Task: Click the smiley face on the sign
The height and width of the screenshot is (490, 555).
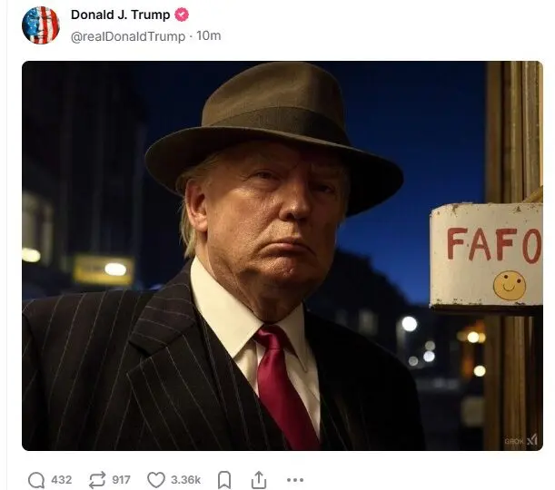Action: tap(510, 285)
